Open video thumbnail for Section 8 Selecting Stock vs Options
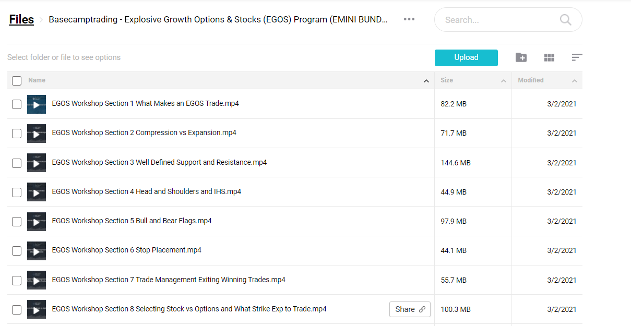 (37, 309)
